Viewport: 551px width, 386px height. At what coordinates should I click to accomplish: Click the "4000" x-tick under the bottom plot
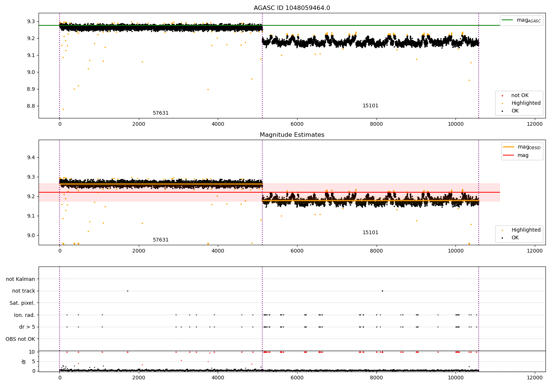(218, 378)
